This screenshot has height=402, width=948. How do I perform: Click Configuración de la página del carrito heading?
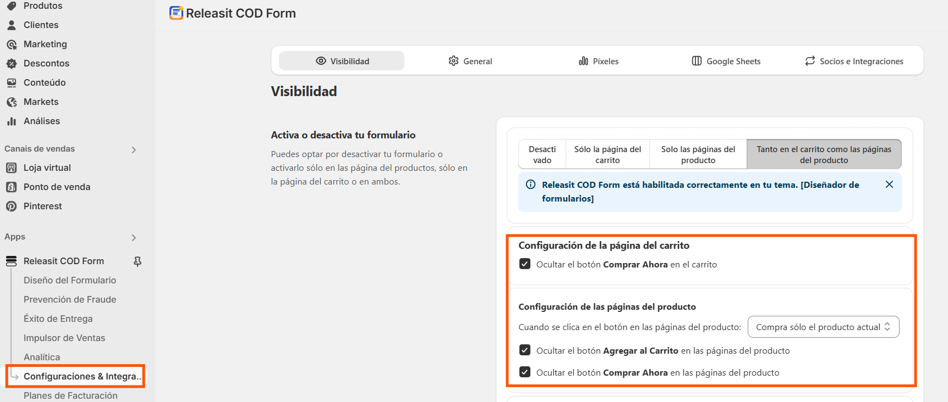[x=604, y=245]
